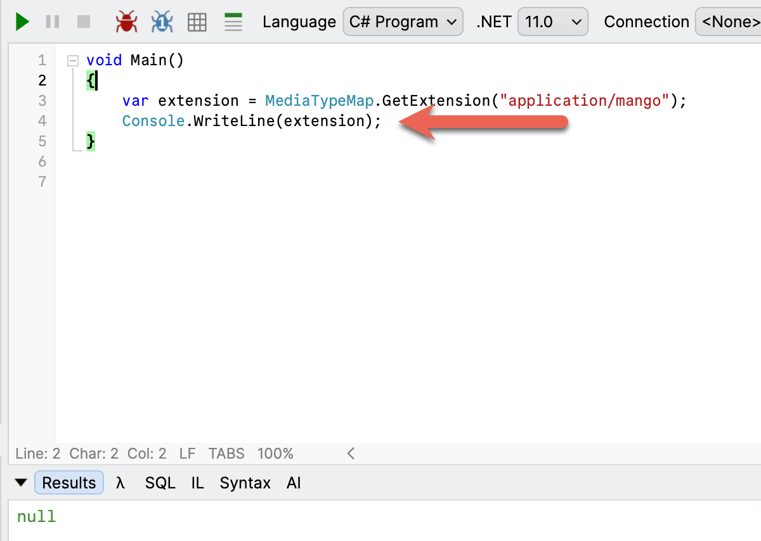The width and height of the screenshot is (761, 541).
Task: Click the Stop execution button
Action: (84, 22)
